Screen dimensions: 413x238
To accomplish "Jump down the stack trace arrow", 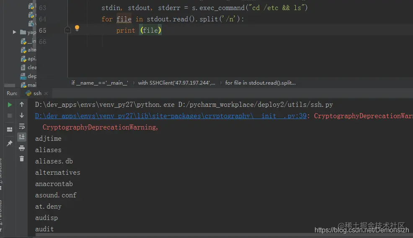I will coord(22,116).
